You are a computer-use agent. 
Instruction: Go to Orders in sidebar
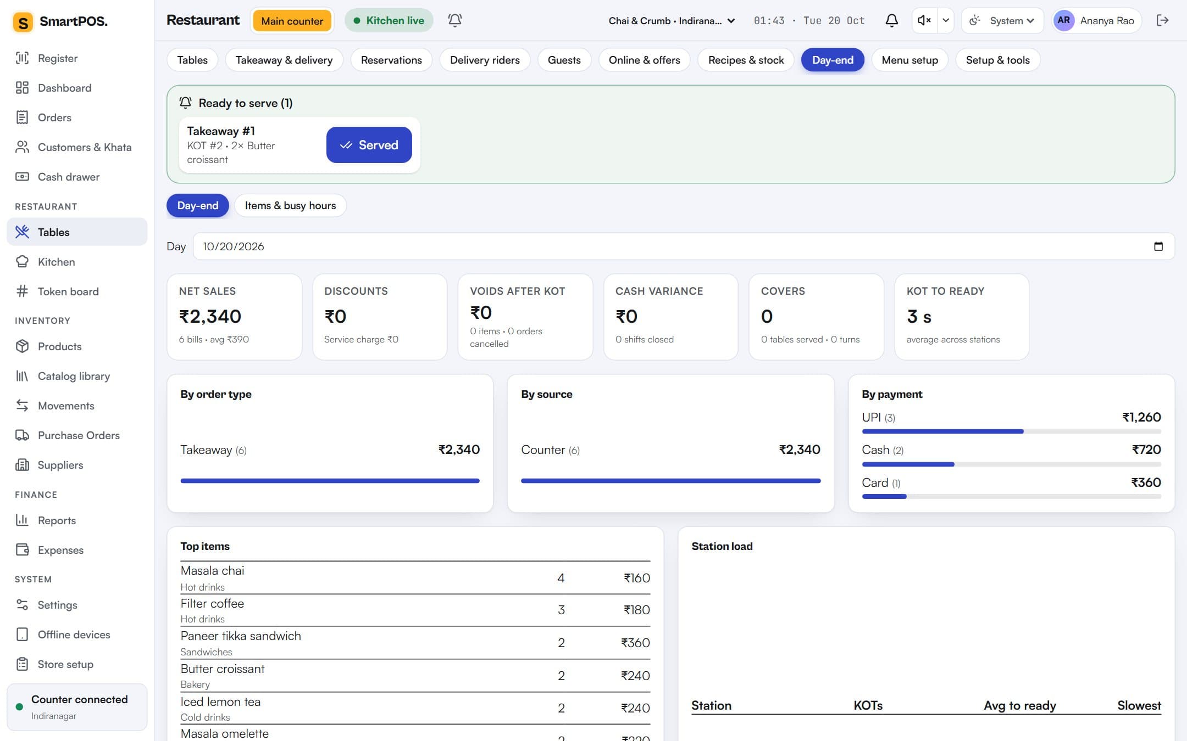(77, 117)
